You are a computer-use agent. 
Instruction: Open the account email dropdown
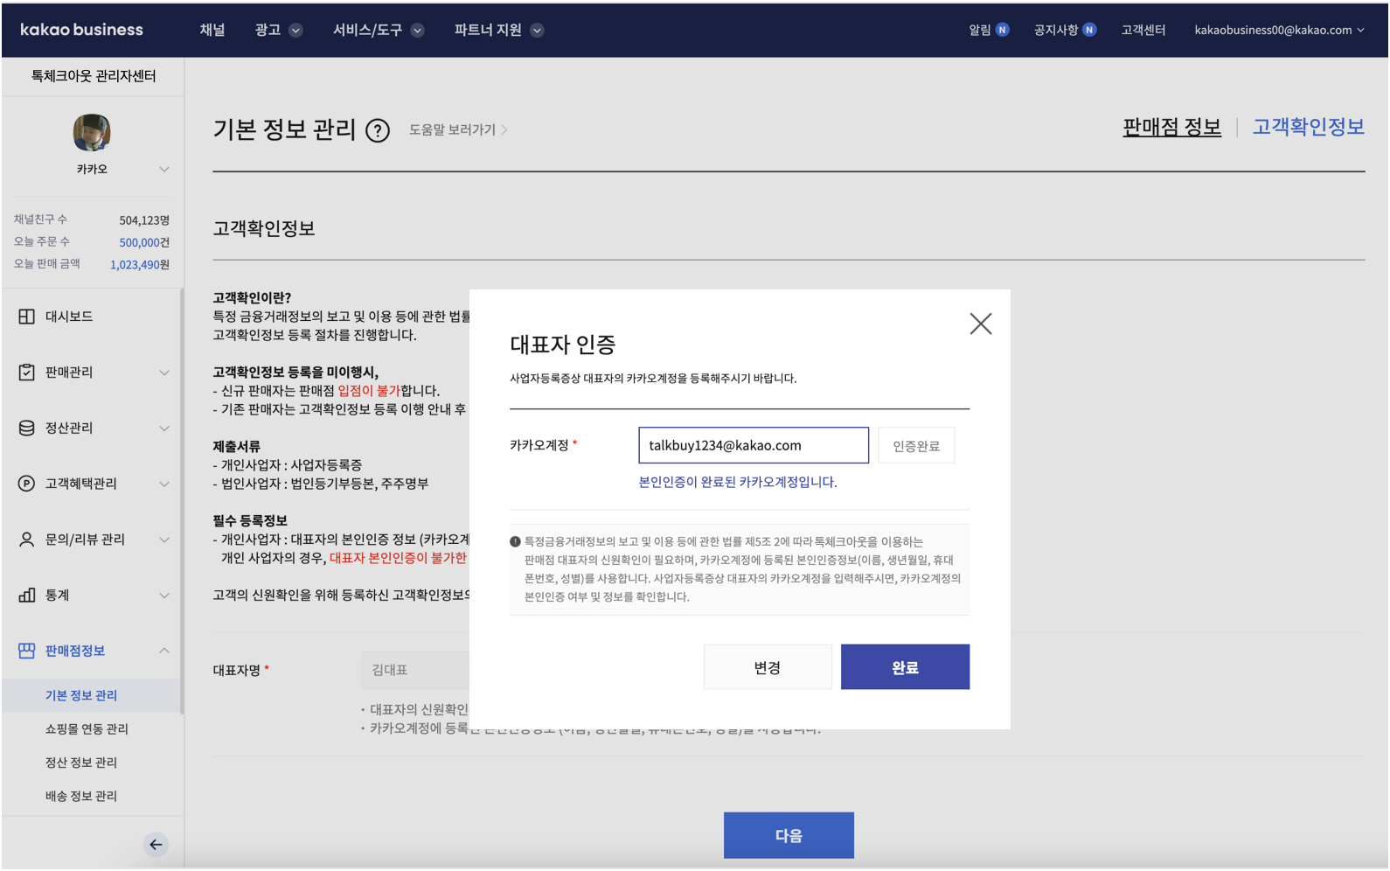click(x=1278, y=30)
